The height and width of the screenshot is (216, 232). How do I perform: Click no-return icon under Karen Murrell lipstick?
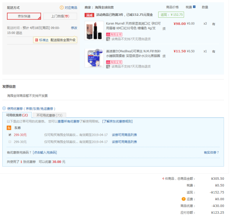[108, 39]
